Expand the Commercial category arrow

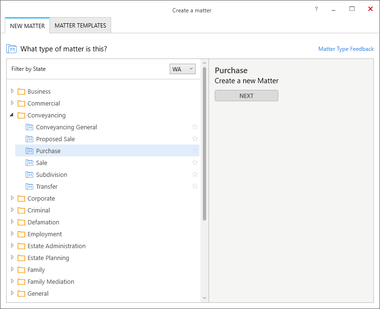[12, 103]
